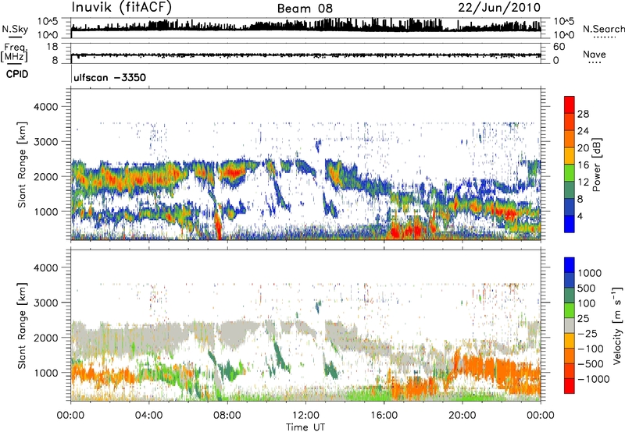Screen dimensions: 625x432
Task: Click the 'Nave' legend label
Action: click(x=595, y=54)
